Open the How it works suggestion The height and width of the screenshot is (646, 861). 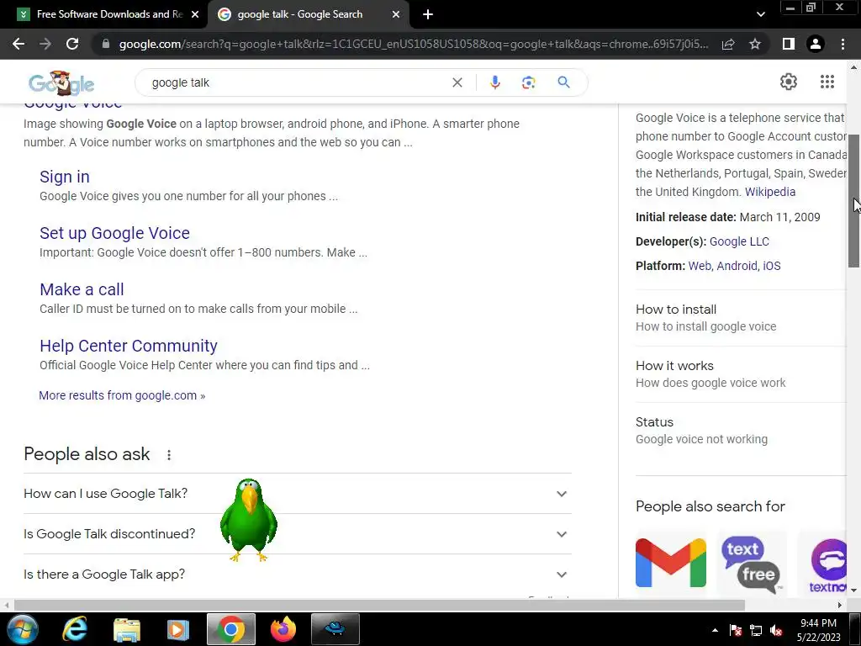[741, 374]
